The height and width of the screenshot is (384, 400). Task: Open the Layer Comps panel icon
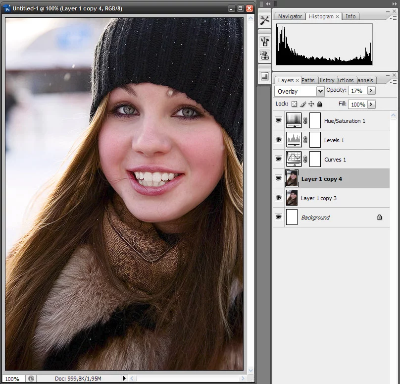point(265,76)
